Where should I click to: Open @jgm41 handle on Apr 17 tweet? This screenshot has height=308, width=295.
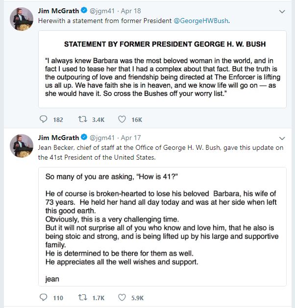coord(102,138)
